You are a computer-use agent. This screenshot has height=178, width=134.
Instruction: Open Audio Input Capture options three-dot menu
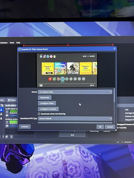(7, 112)
